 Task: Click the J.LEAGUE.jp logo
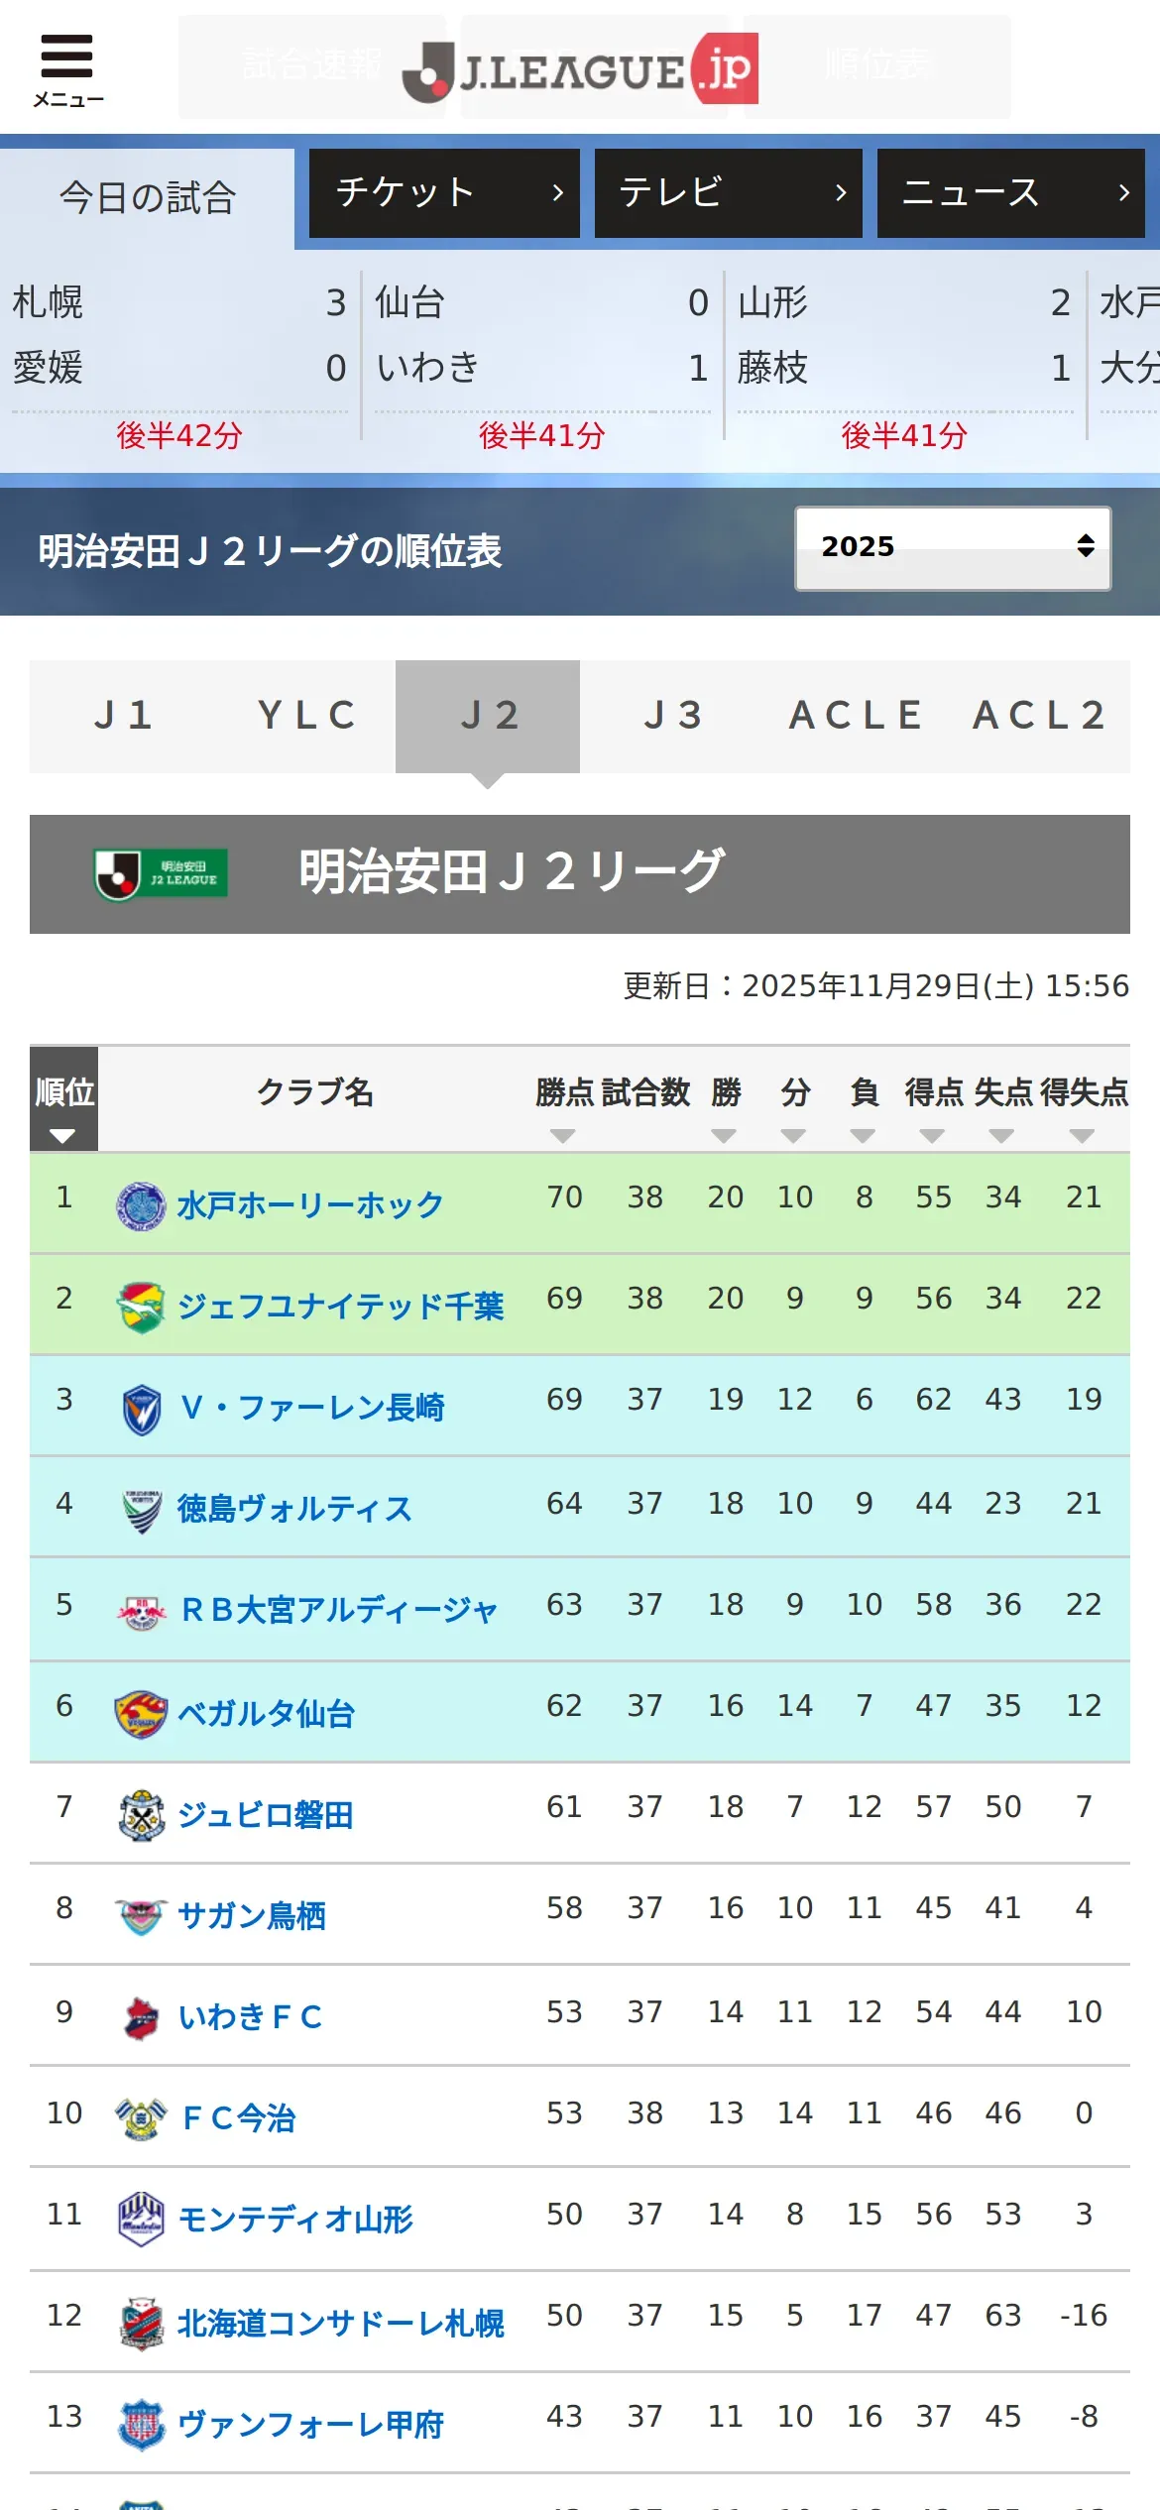click(x=580, y=69)
